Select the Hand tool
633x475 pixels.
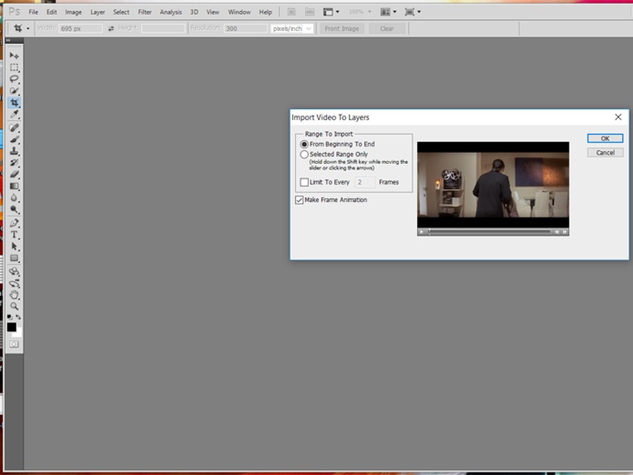[x=14, y=295]
